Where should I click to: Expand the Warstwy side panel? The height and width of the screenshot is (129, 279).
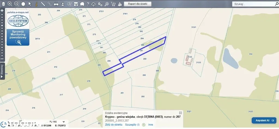pos(2,71)
